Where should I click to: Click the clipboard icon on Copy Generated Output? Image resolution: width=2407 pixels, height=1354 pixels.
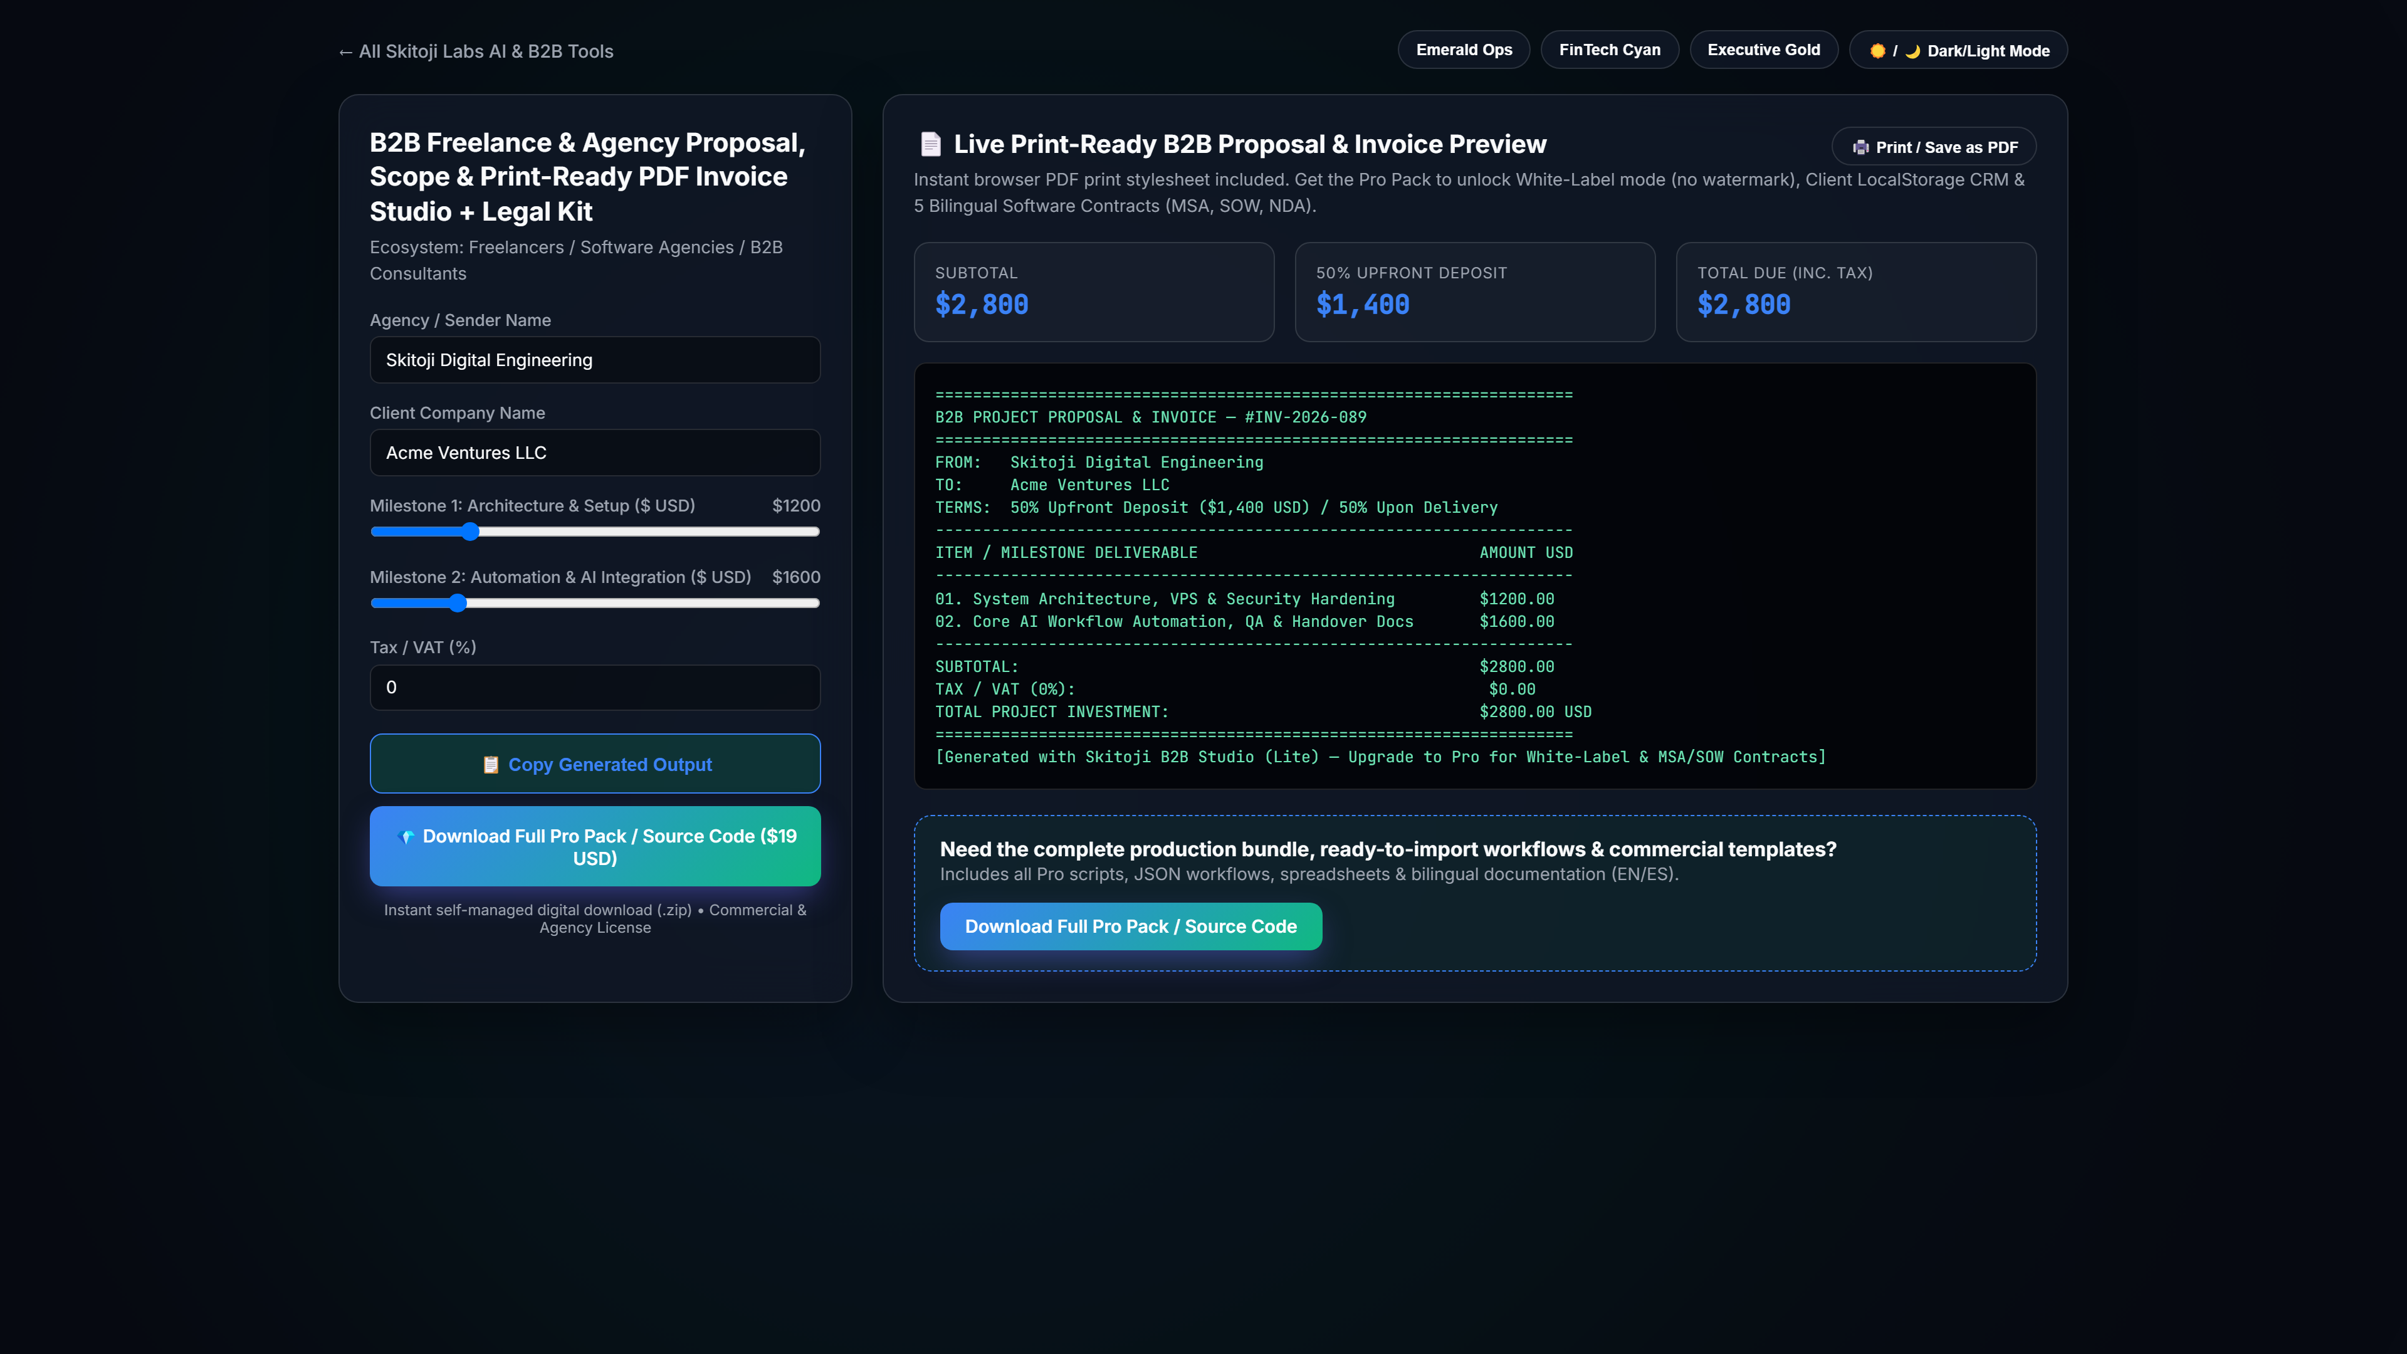[x=491, y=764]
